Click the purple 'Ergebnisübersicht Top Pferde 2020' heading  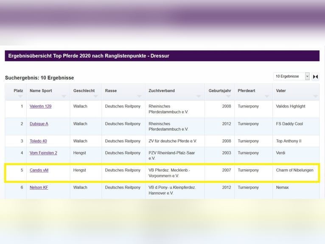(89, 56)
